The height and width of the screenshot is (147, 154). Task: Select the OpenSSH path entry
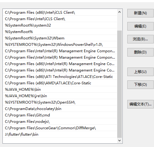(60, 102)
